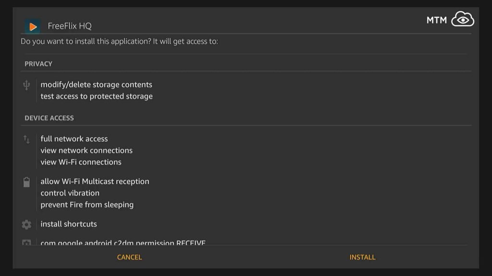
Task: Click the view network connections permission
Action: click(87, 150)
